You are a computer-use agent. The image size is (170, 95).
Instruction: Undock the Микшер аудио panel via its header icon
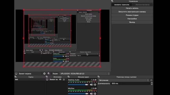coord(69,77)
